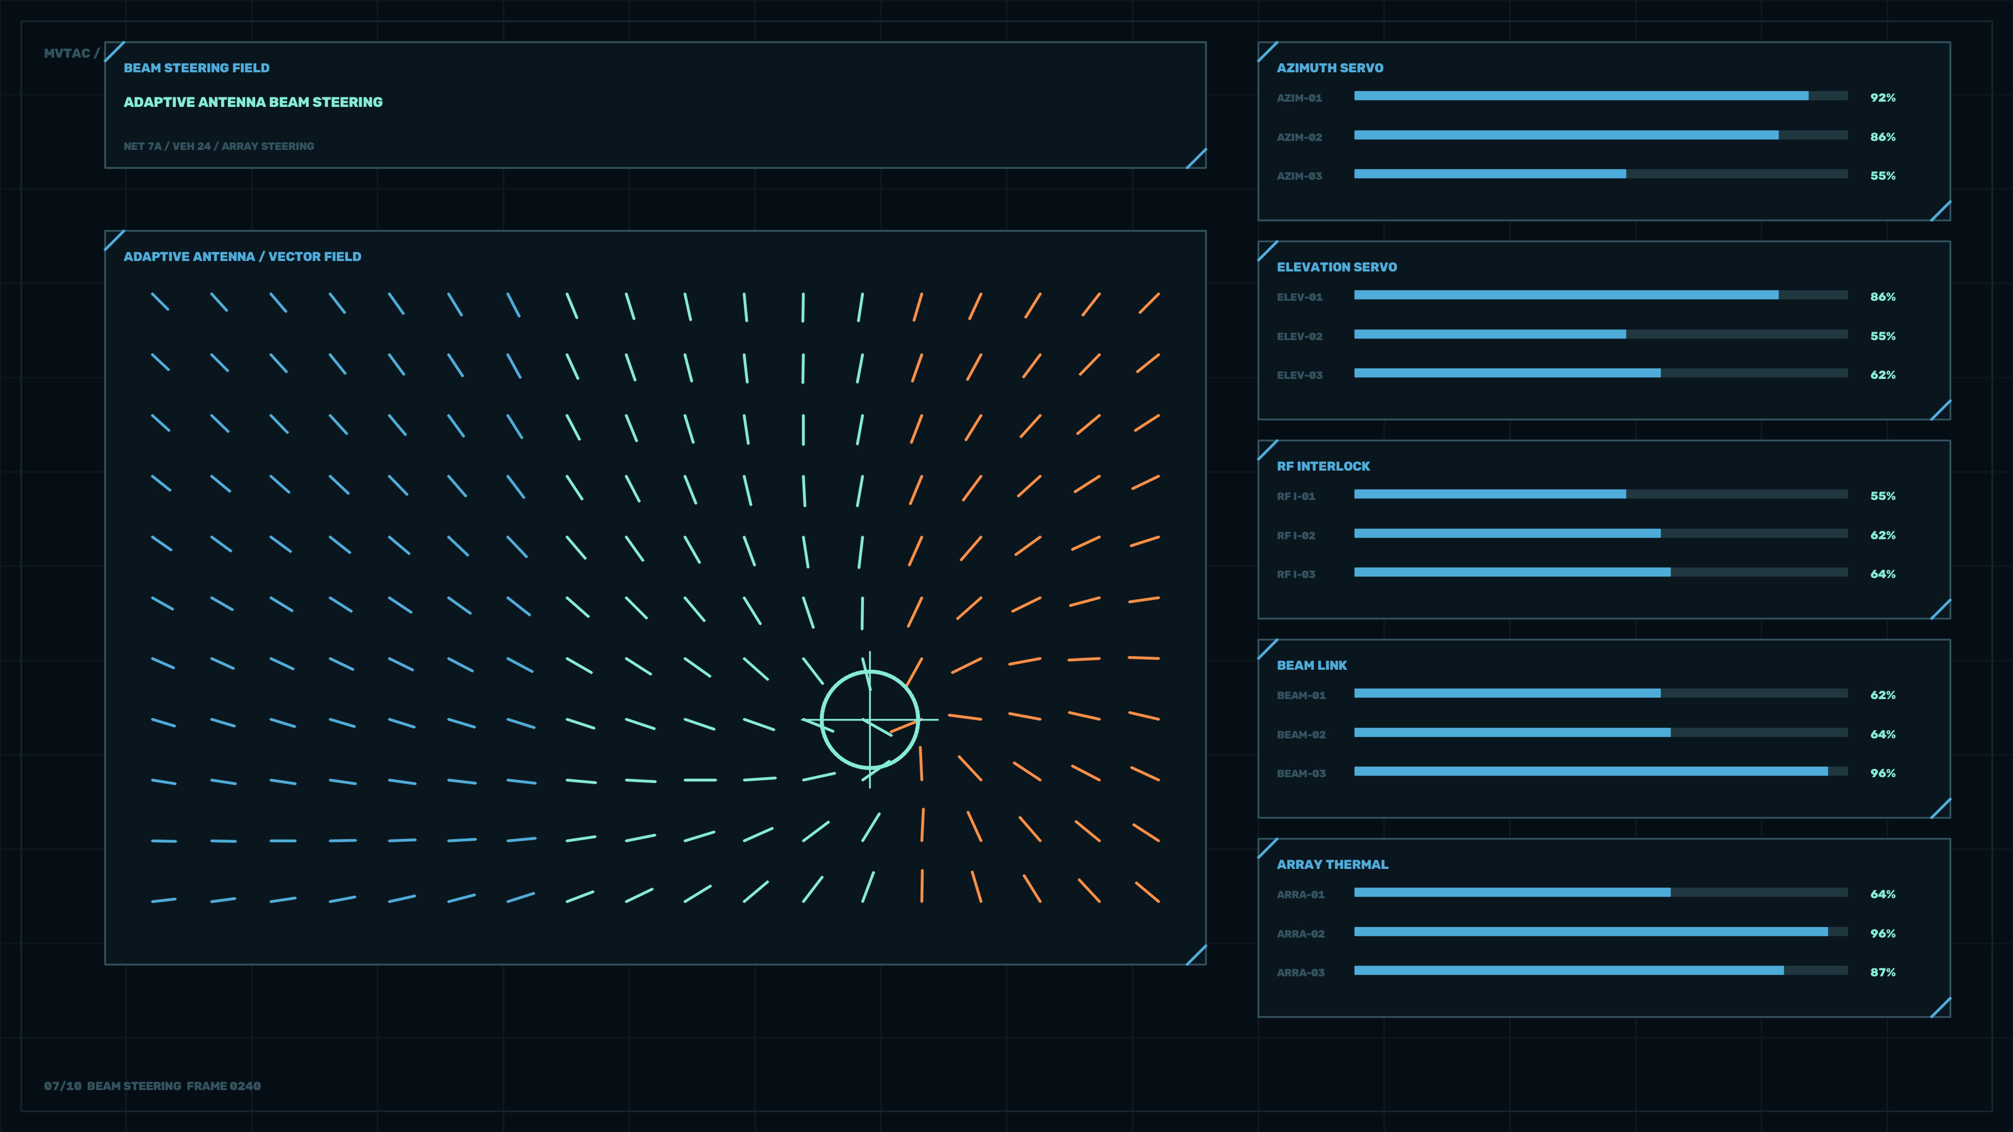Click the 07/10 BEAM STEERING FRAME 0240 footer
2013x1132 pixels.
(153, 1086)
